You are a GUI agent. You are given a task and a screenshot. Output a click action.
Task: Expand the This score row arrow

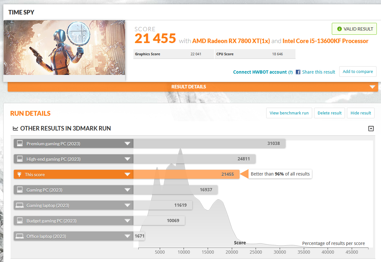pyautogui.click(x=127, y=174)
